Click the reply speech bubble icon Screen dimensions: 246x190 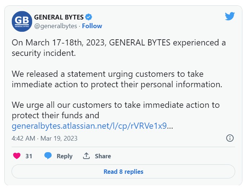click(48, 156)
